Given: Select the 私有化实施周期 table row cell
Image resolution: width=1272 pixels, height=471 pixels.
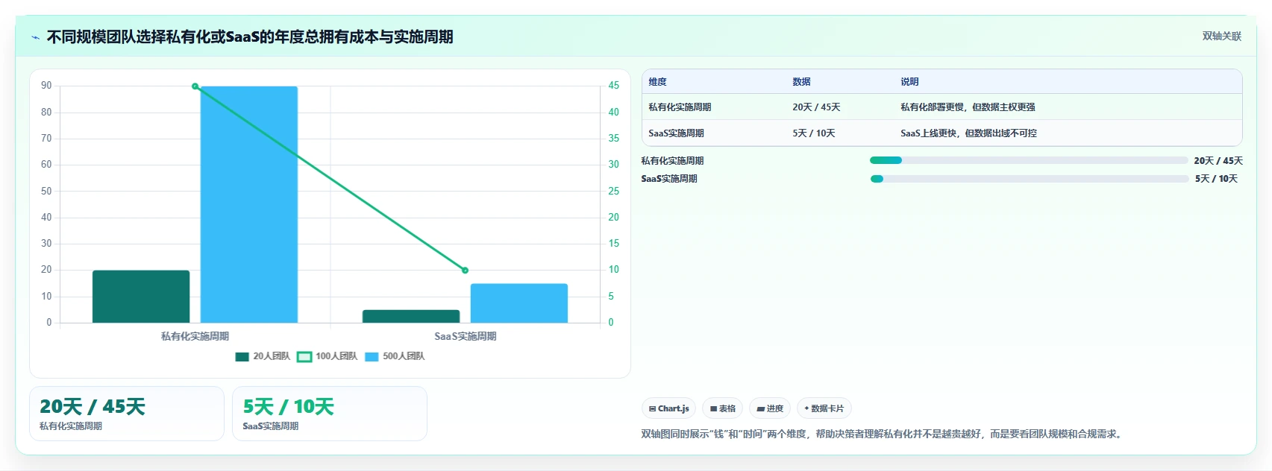Looking at the screenshot, I should click(680, 107).
